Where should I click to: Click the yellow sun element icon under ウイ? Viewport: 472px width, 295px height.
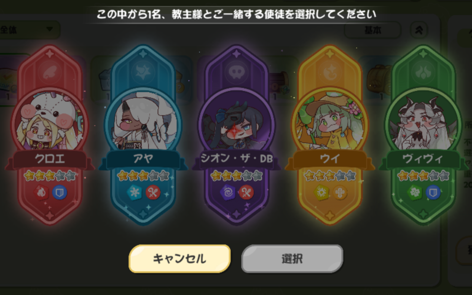point(321,193)
